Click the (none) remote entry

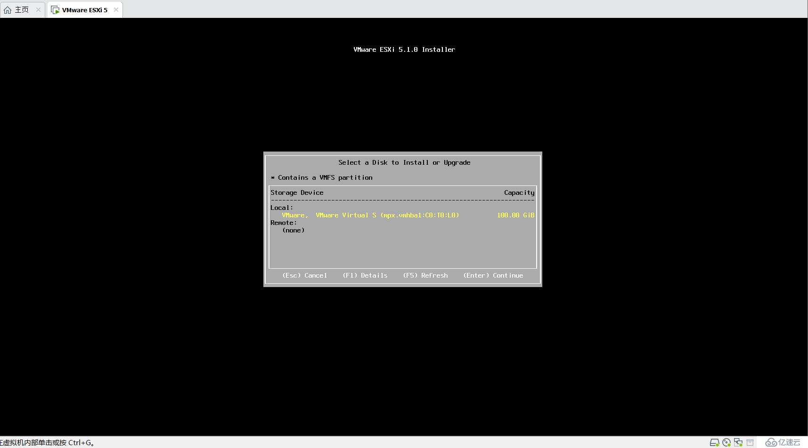coord(293,230)
